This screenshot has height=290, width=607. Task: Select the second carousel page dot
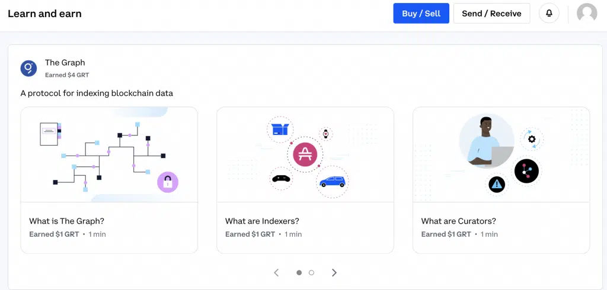(x=312, y=273)
